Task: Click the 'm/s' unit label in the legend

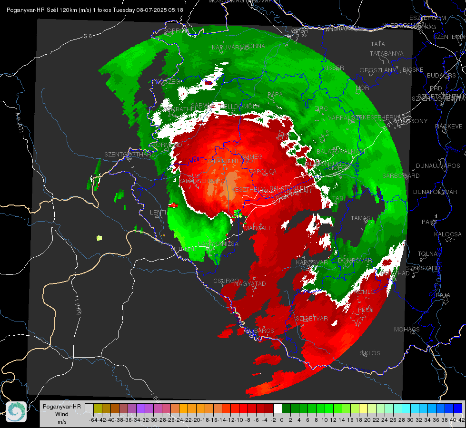Action: (62, 421)
